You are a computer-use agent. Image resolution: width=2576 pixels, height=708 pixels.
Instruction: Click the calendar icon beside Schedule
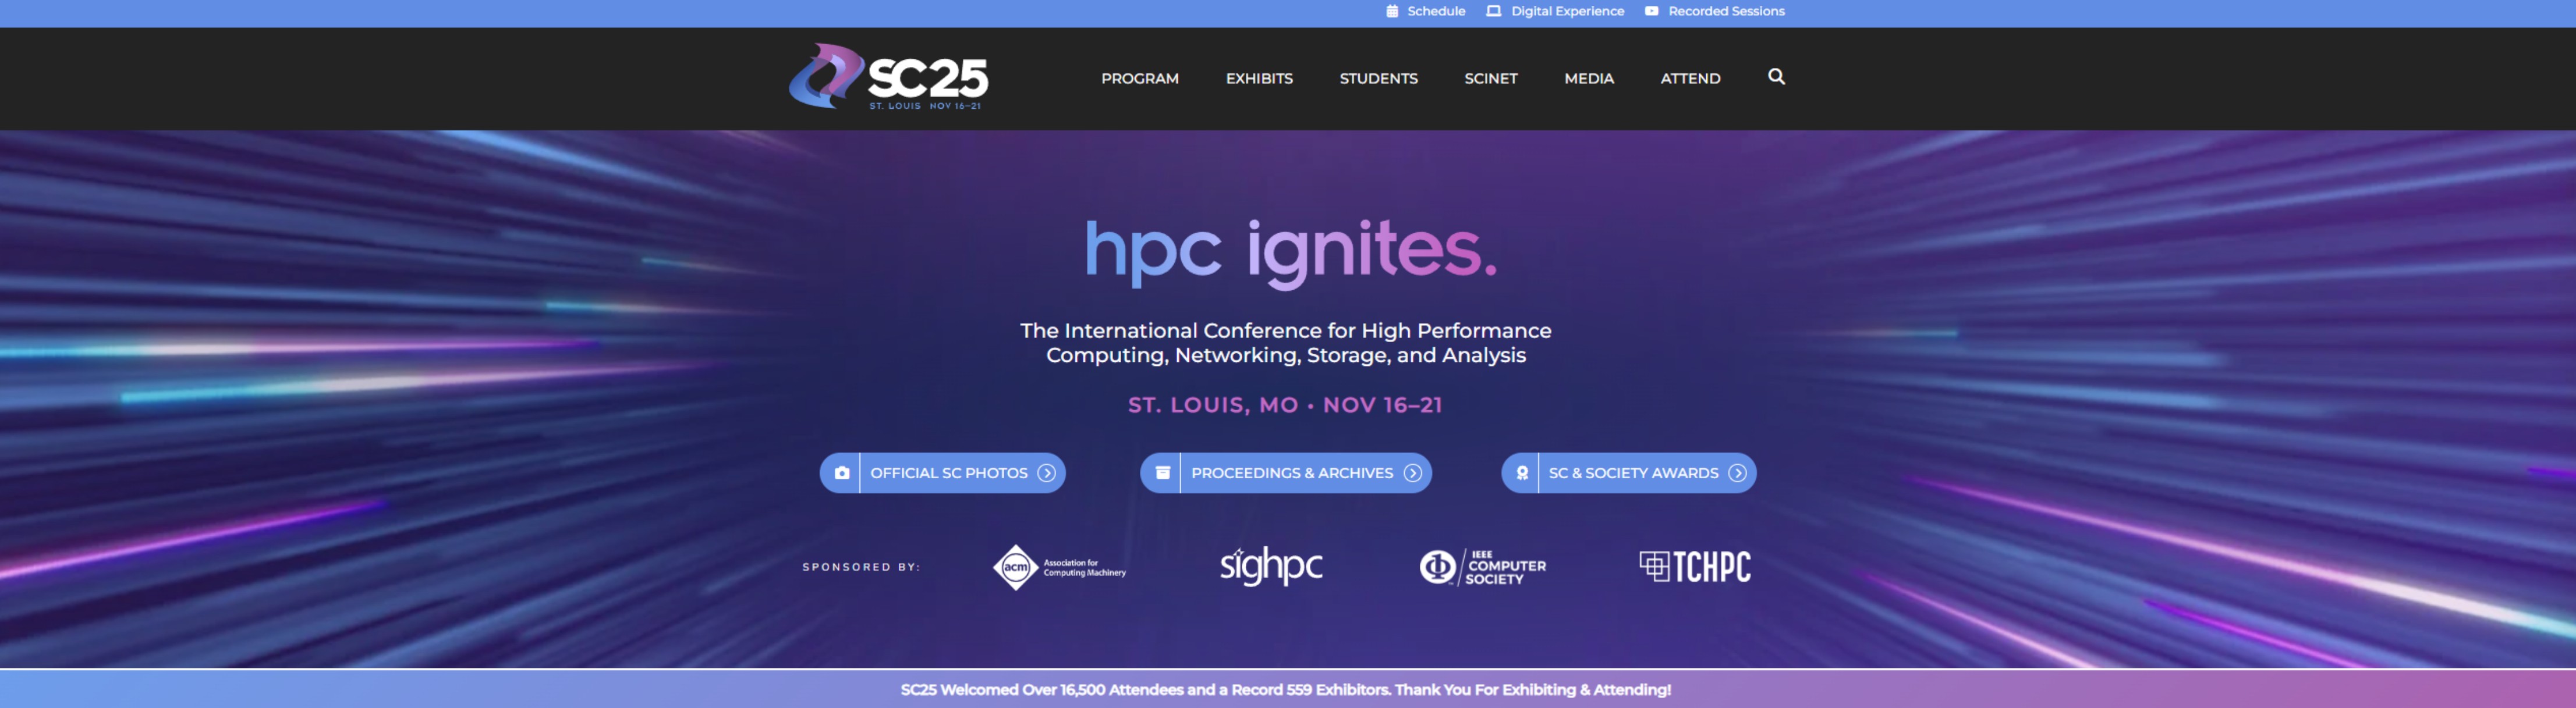(1392, 11)
